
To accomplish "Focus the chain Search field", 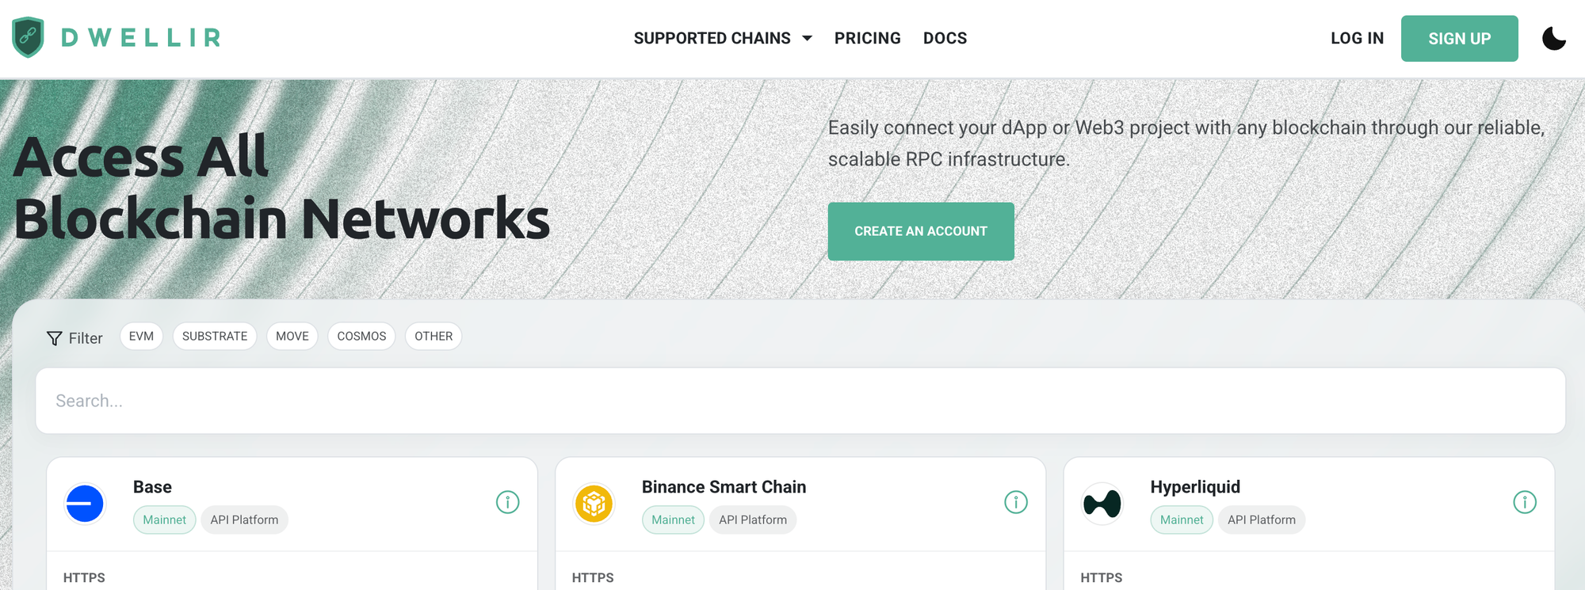I will click(x=800, y=401).
